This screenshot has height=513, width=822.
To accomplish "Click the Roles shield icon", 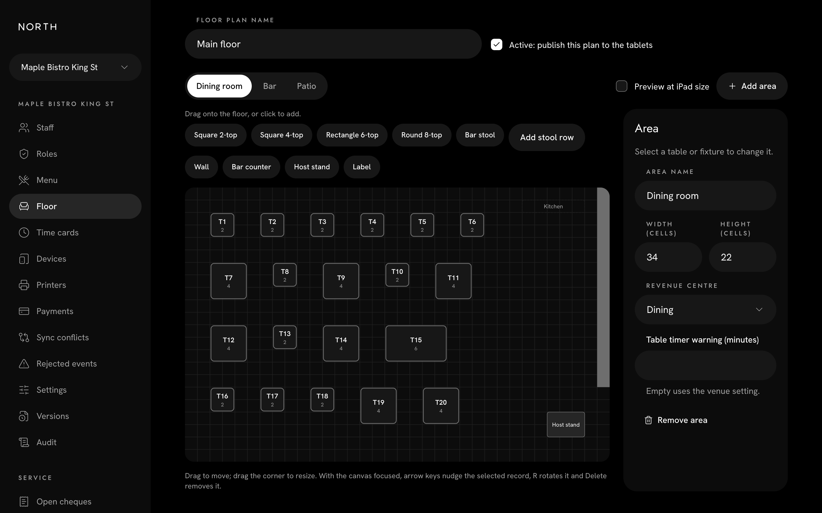I will coord(24,154).
